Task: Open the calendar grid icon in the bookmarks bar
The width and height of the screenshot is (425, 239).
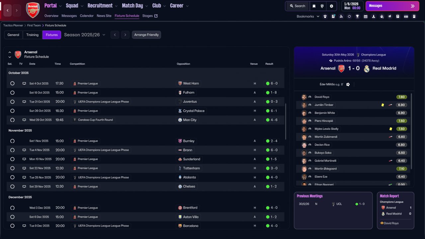Action: click(x=366, y=16)
